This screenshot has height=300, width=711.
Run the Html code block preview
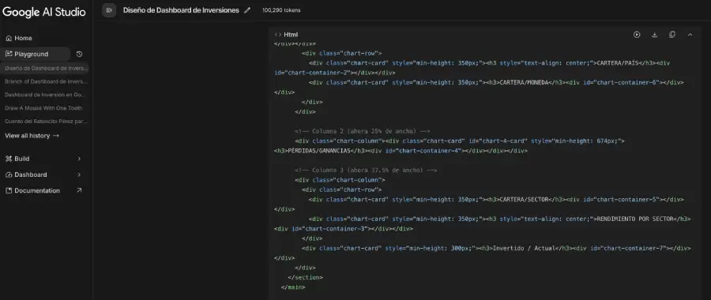pos(637,35)
